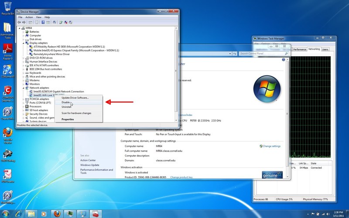Expand the IDE ATA/ATAPI controllers node
The image size is (349, 218).
pyautogui.click(x=23, y=65)
